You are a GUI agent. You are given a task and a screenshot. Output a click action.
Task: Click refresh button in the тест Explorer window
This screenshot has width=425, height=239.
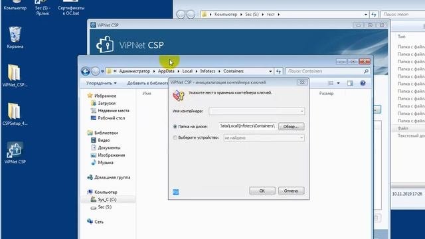[374, 15]
